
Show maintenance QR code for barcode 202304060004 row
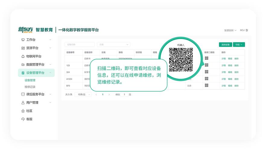click(206, 58)
